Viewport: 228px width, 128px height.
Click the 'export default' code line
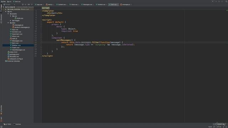tap(56, 22)
